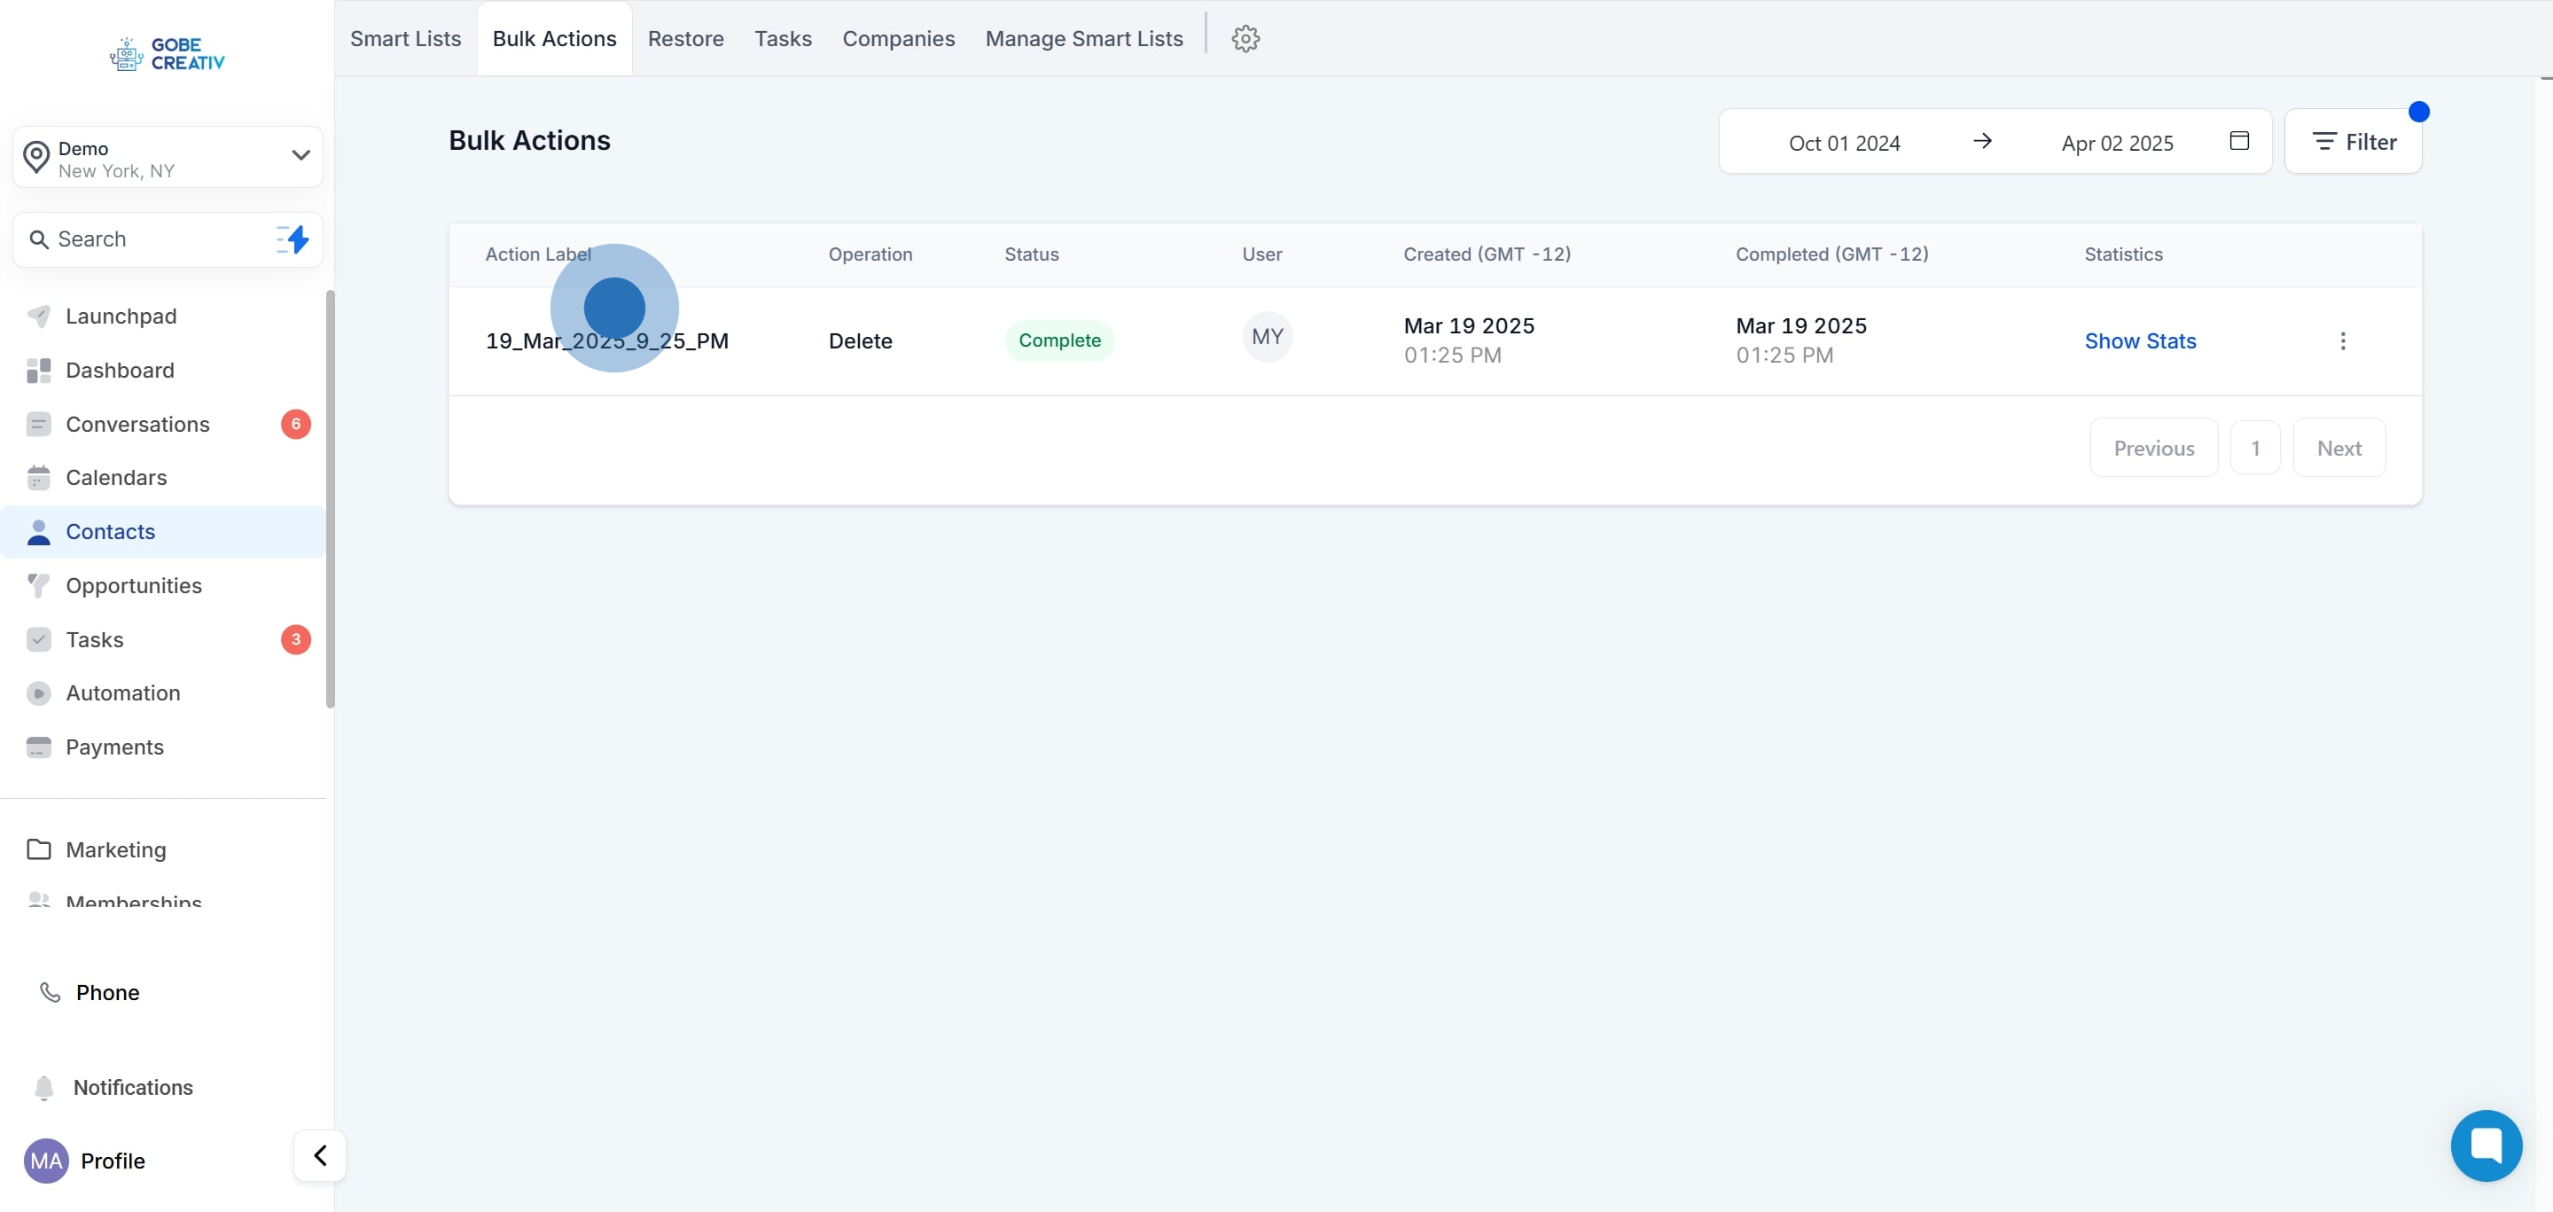Image resolution: width=2553 pixels, height=1212 pixels.
Task: Open the row three-dot options menu
Action: (2342, 341)
